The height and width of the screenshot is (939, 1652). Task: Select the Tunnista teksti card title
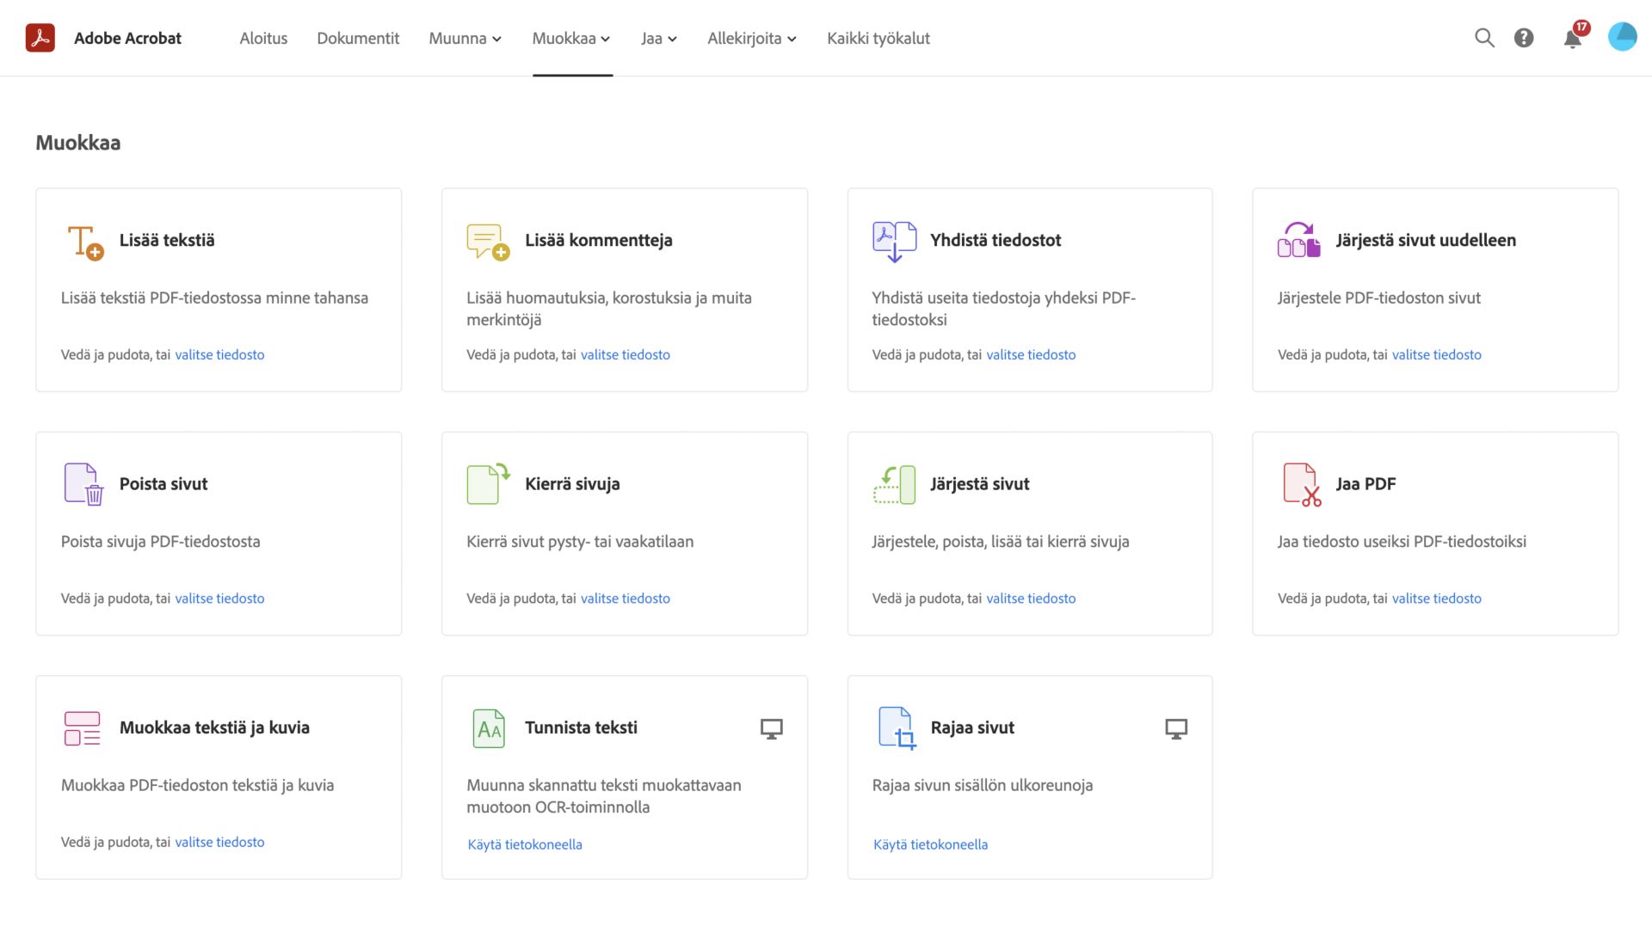581,727
